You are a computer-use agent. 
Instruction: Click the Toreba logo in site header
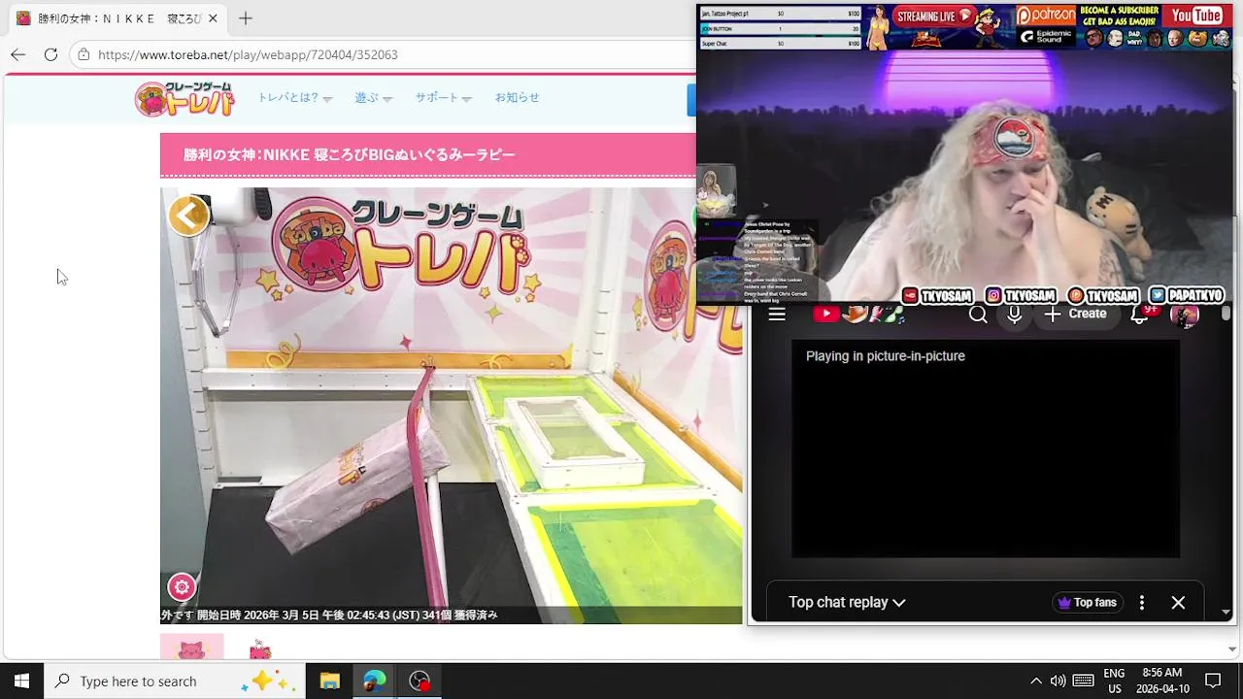(x=185, y=98)
